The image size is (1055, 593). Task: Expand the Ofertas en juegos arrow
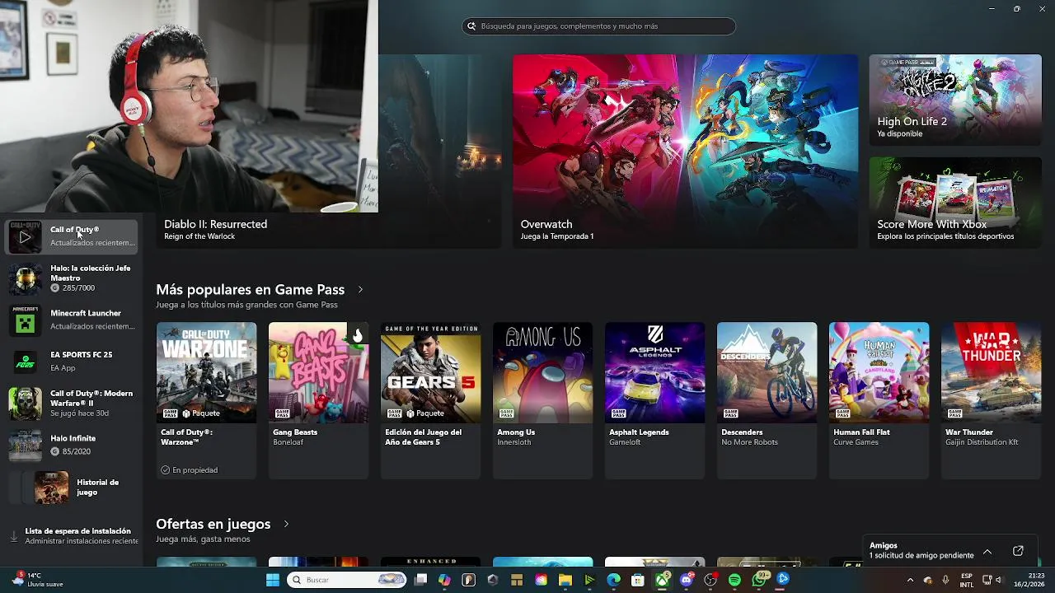point(286,524)
